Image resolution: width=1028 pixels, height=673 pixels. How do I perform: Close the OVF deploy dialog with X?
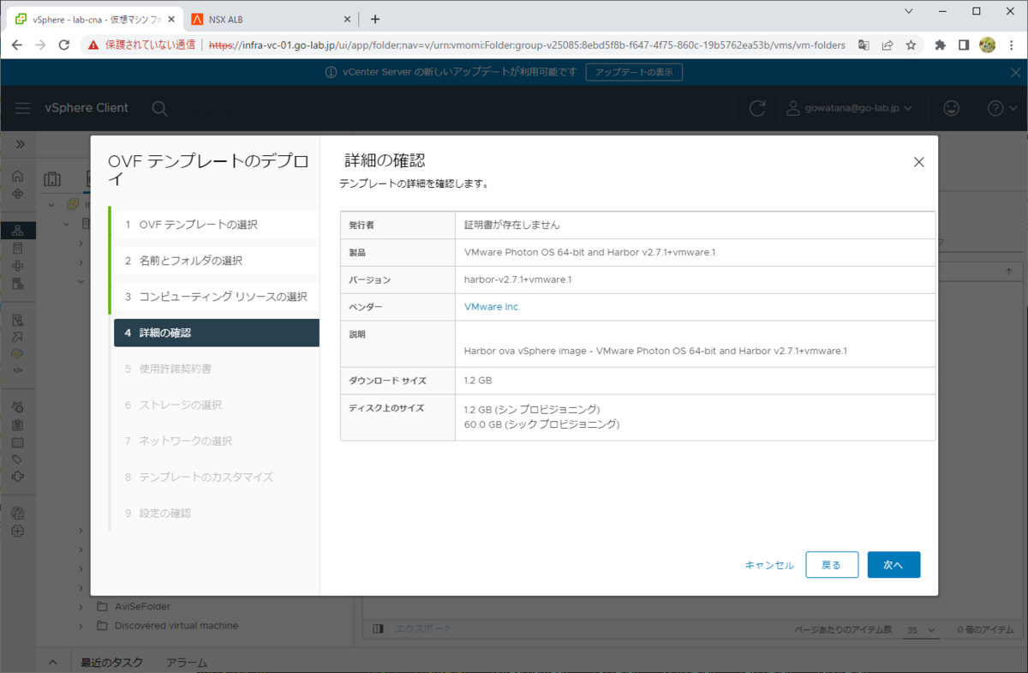click(x=919, y=162)
